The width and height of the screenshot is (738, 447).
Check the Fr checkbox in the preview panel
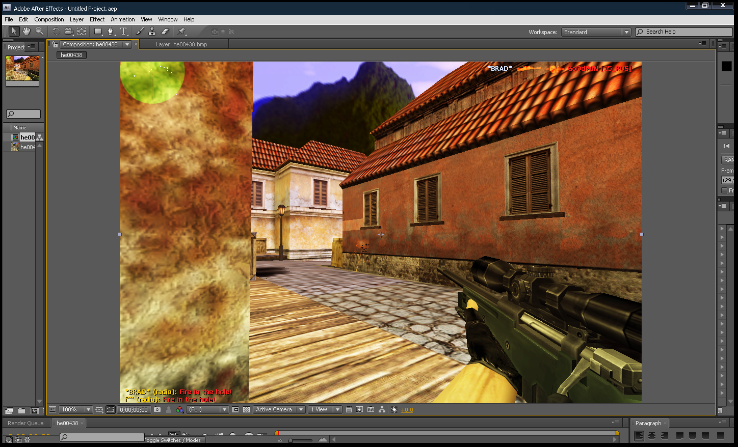724,190
